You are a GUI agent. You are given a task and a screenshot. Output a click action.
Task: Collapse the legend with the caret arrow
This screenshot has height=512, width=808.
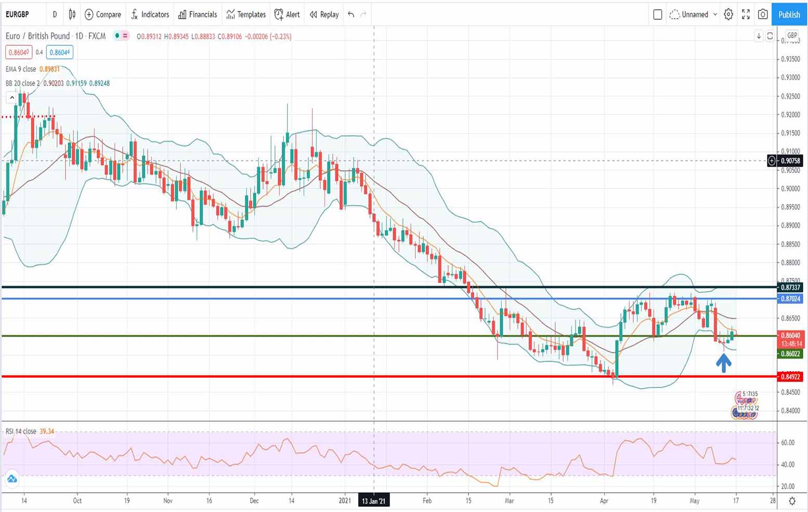[11, 97]
